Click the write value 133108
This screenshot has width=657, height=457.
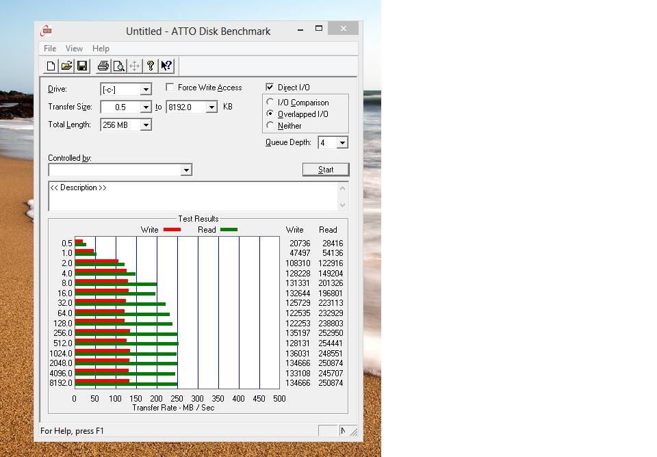coord(298,374)
